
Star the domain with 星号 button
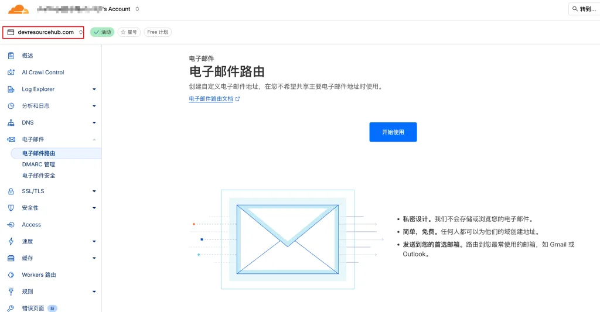tap(129, 32)
